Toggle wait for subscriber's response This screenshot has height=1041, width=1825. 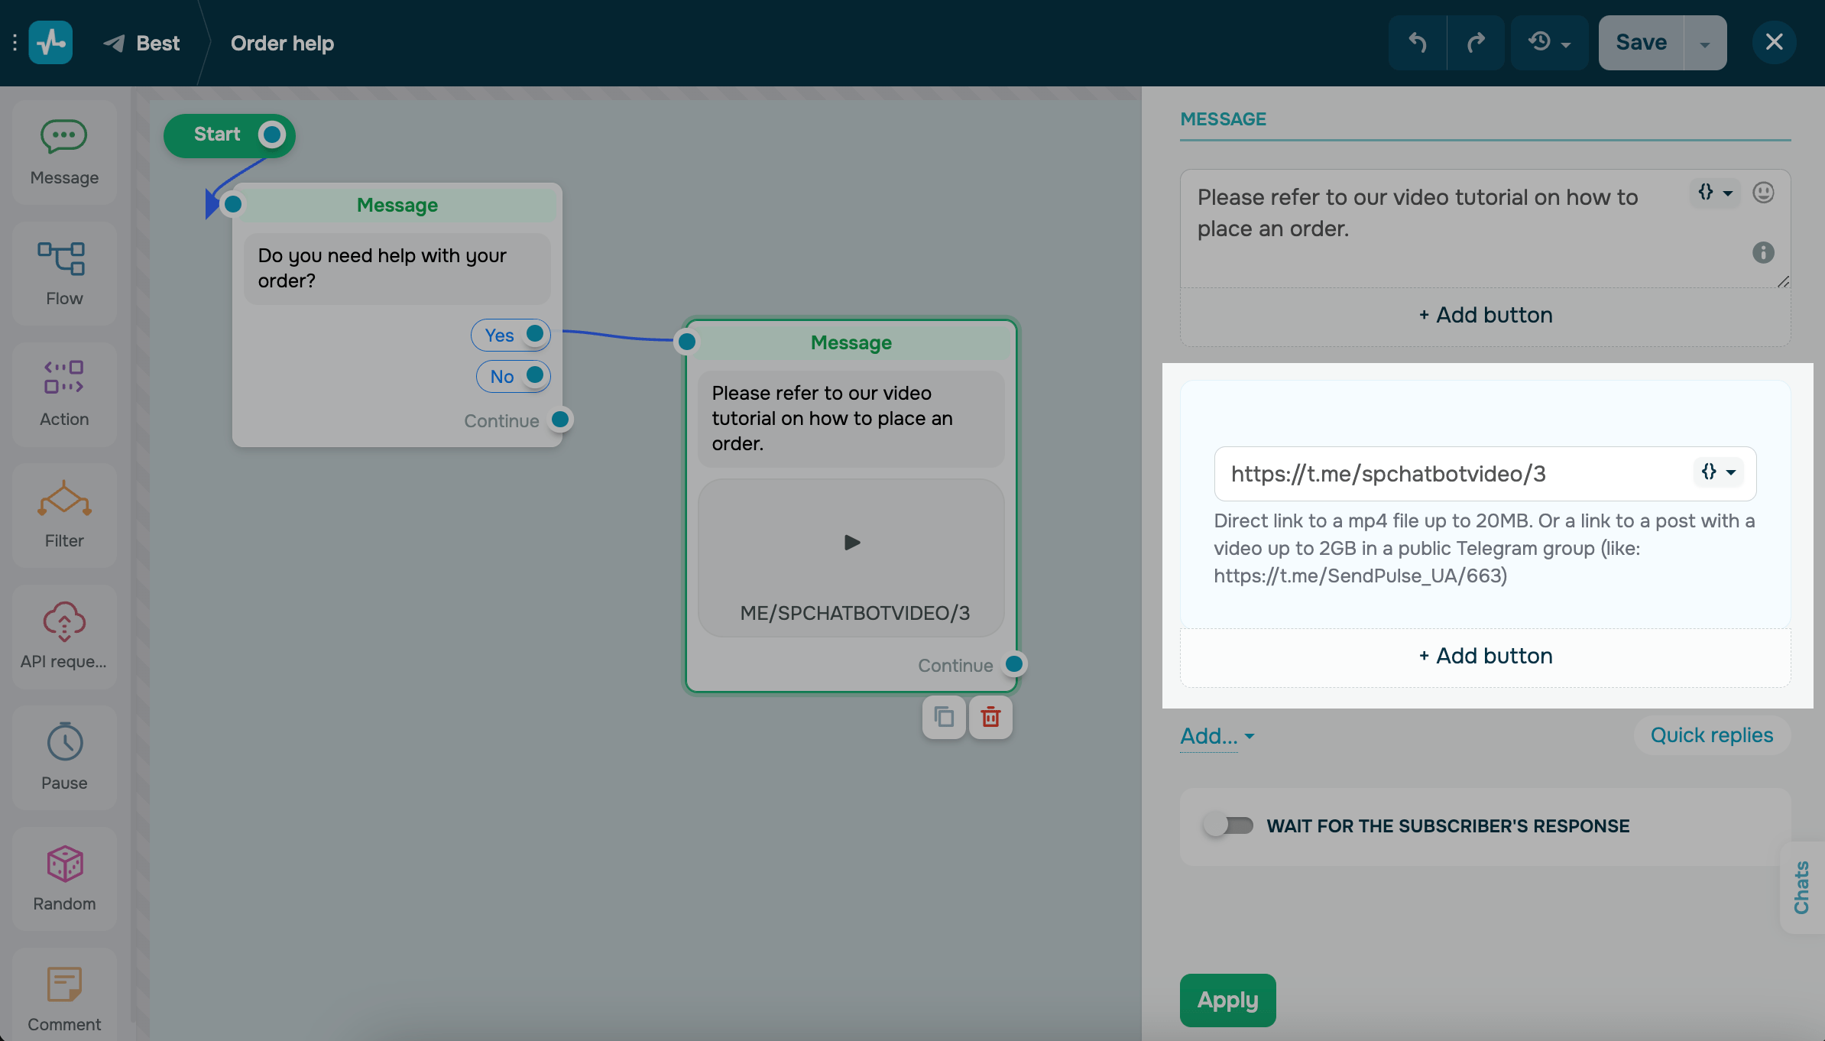tap(1228, 825)
